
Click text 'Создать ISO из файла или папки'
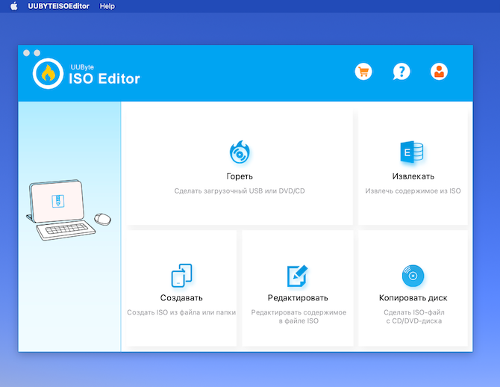coord(181,312)
